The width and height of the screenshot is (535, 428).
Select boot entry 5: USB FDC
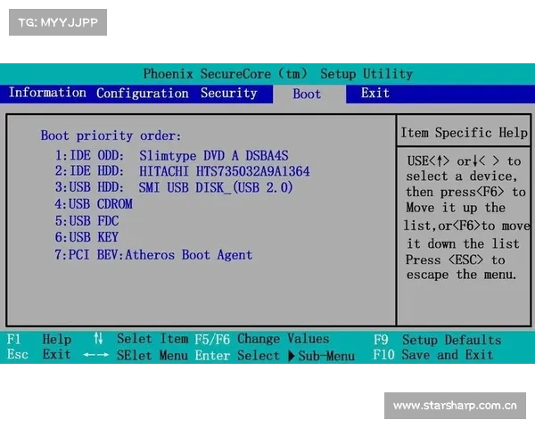(87, 221)
